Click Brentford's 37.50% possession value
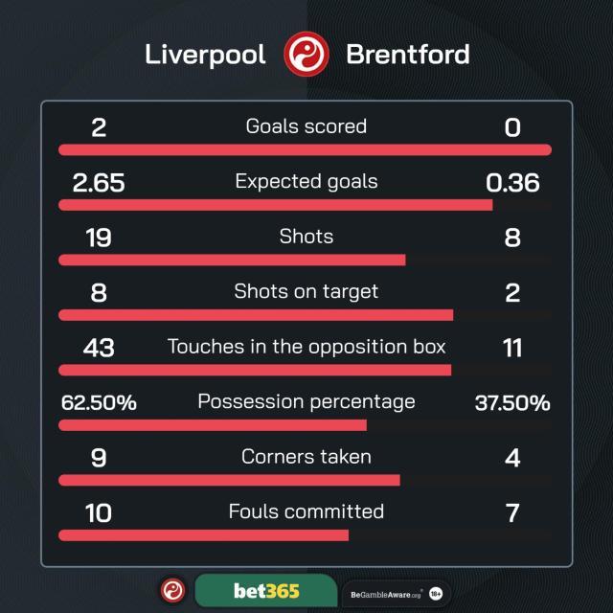 pos(512,403)
